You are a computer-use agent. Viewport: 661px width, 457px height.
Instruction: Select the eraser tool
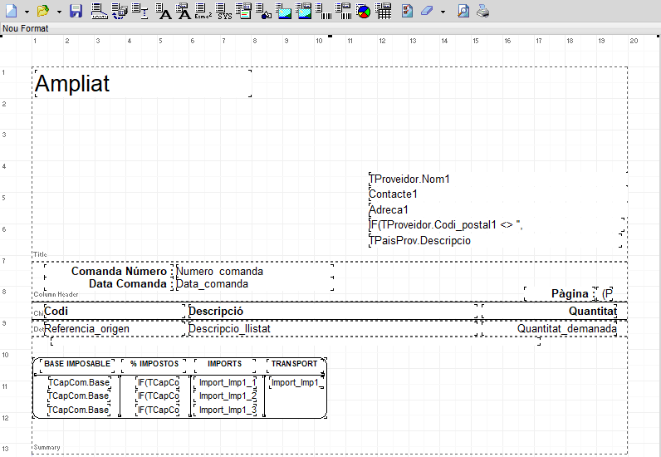pyautogui.click(x=427, y=11)
